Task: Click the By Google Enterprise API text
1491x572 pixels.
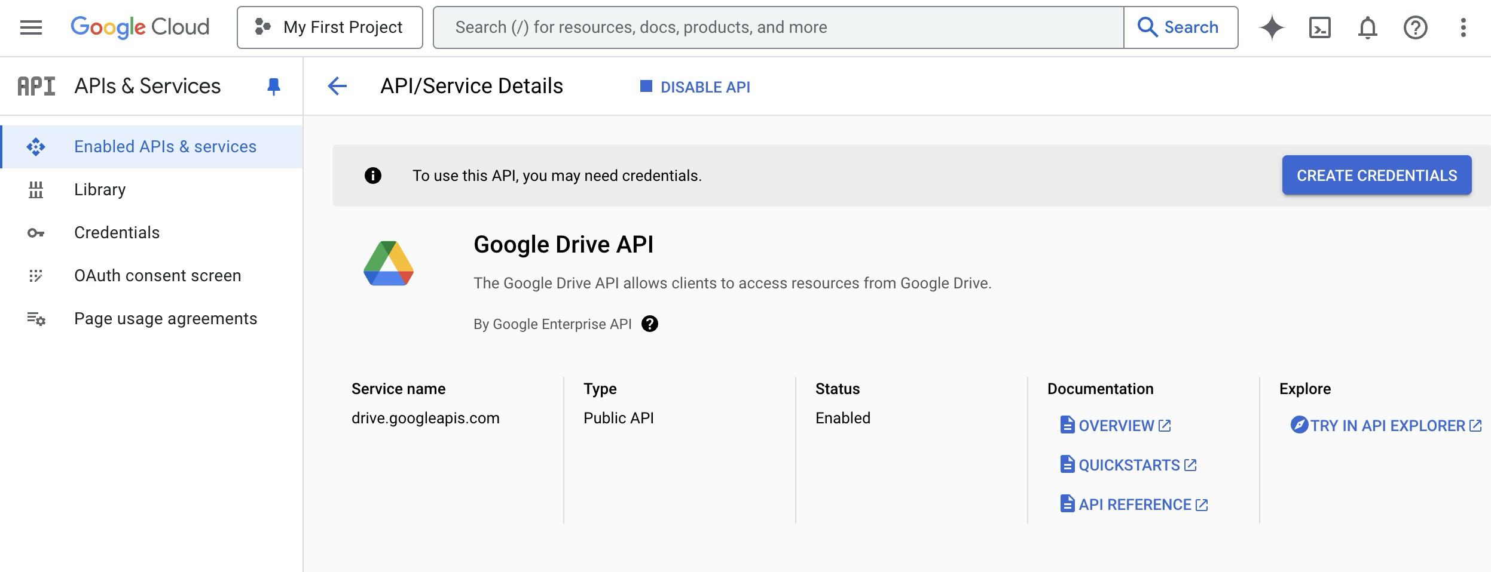Action: click(552, 324)
